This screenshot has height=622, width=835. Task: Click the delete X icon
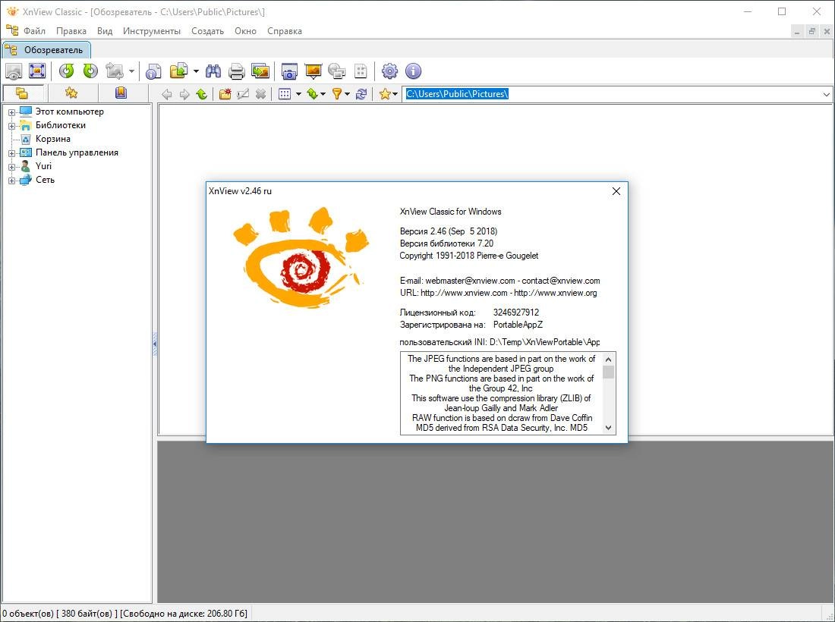(260, 94)
